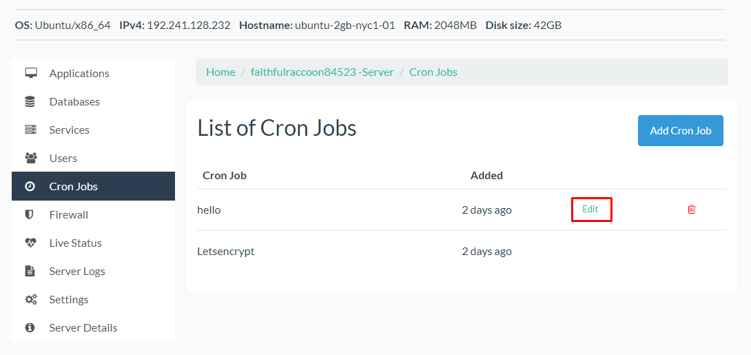Go to Home in the breadcrumb
The height and width of the screenshot is (355, 751).
220,72
